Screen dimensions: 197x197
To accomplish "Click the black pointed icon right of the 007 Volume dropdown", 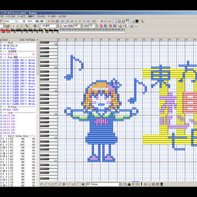I will pyautogui.click(x=129, y=184).
